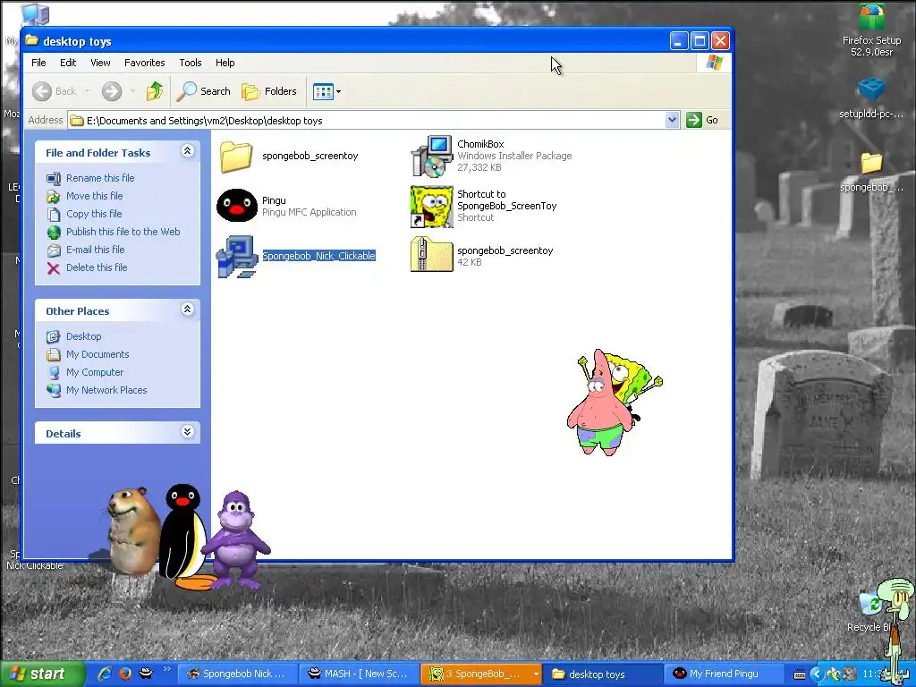
Task: Click the Squidward desktop toy
Action: click(898, 631)
